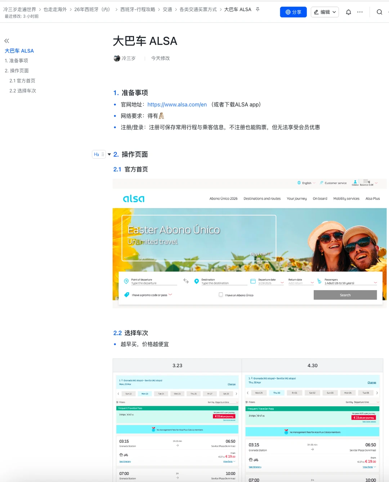Click the 今天修改 timestamp

coord(160,58)
